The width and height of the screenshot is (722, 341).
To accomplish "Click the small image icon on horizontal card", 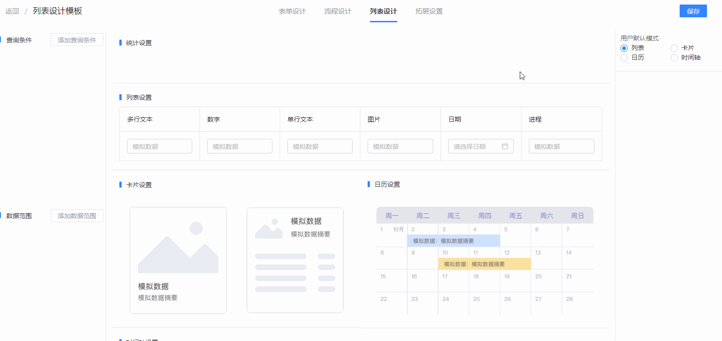I will pos(268,229).
